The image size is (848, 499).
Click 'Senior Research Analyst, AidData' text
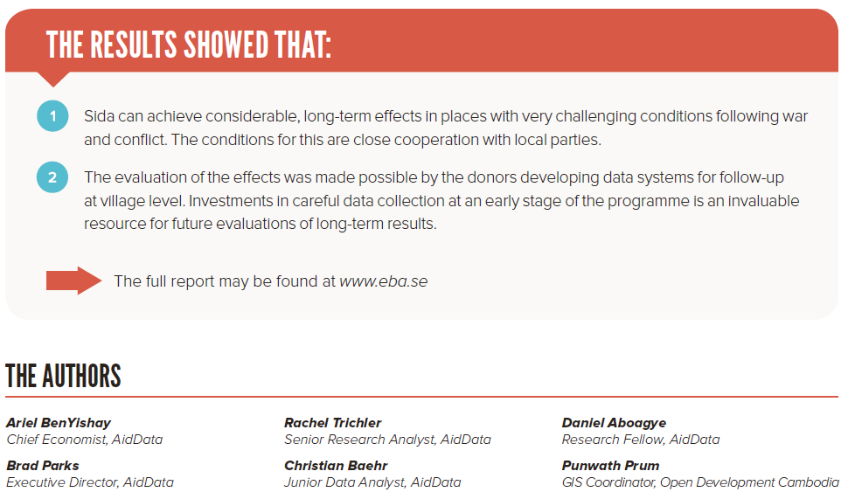pos(387,440)
